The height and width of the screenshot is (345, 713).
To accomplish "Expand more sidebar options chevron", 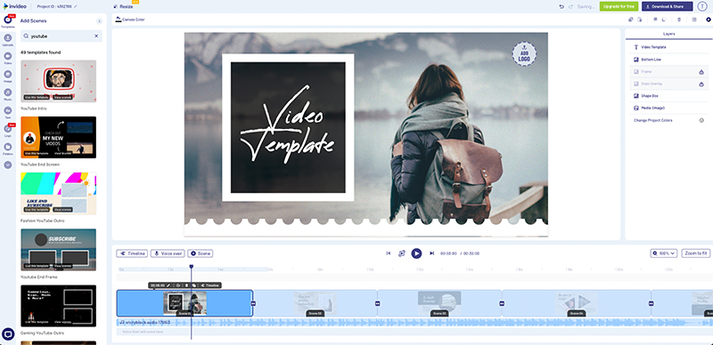I will coord(8,165).
